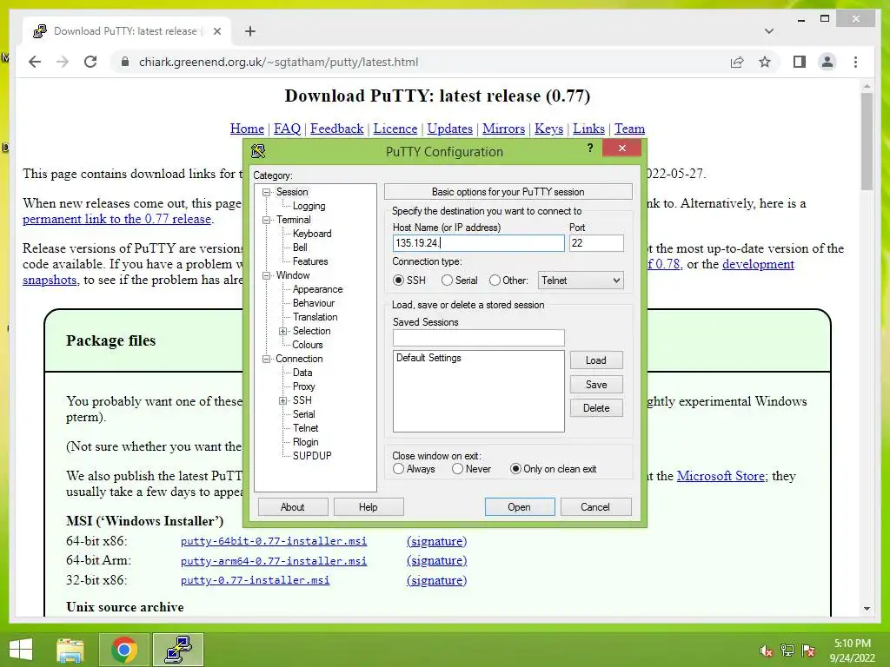Load the selected saved session
This screenshot has height=667, width=890.
coord(596,360)
